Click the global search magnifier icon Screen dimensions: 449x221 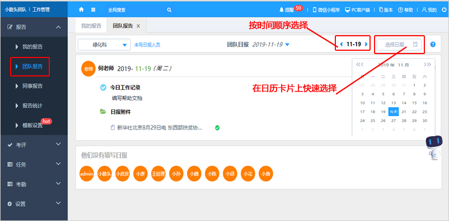[x=169, y=9]
